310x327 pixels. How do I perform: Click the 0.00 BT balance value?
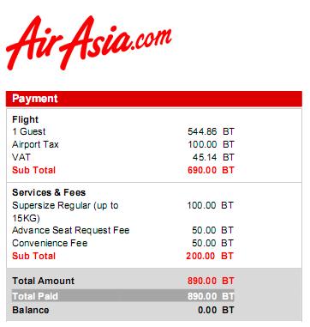pyautogui.click(x=216, y=310)
